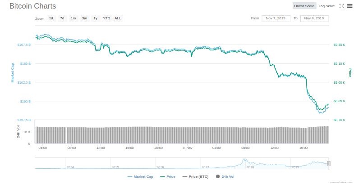The width and height of the screenshot is (363, 189).
Task: Click the $167,5 B market cap label
Action: pyautogui.click(x=24, y=45)
